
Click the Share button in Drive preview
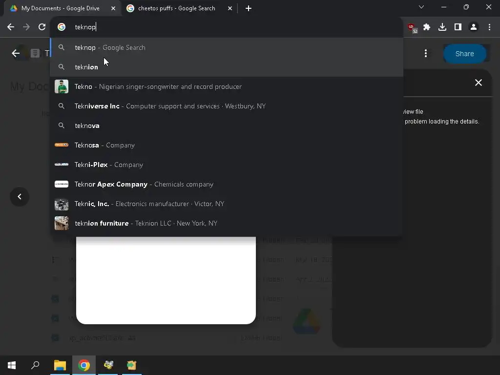(465, 54)
